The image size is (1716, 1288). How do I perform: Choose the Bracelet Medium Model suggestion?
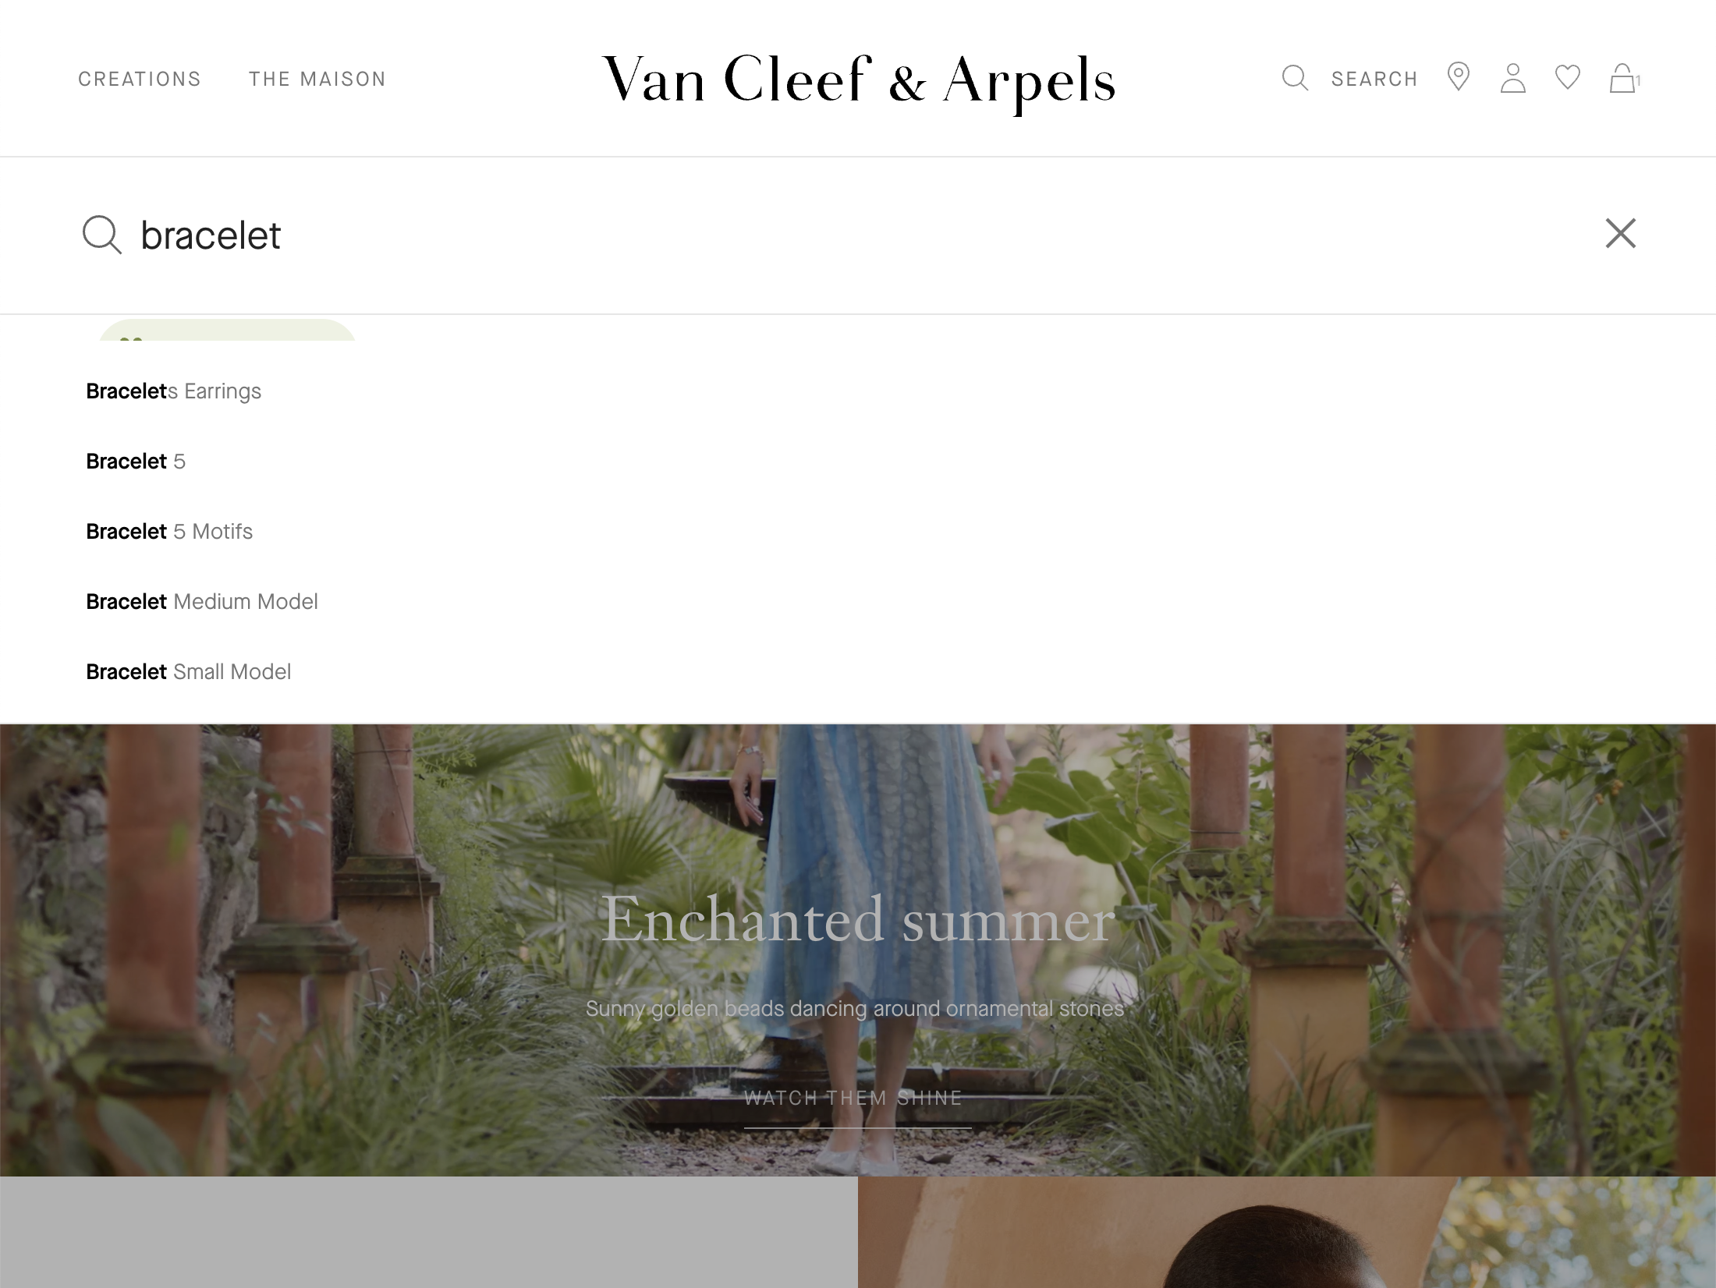202,602
